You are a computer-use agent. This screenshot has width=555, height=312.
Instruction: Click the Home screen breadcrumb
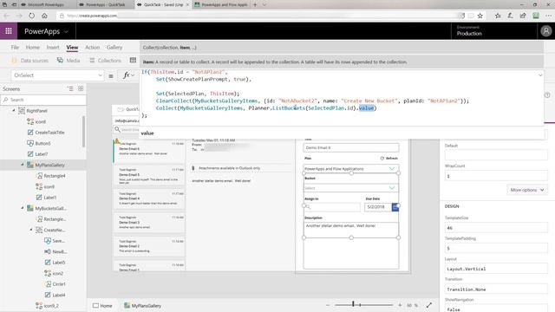click(x=102, y=306)
